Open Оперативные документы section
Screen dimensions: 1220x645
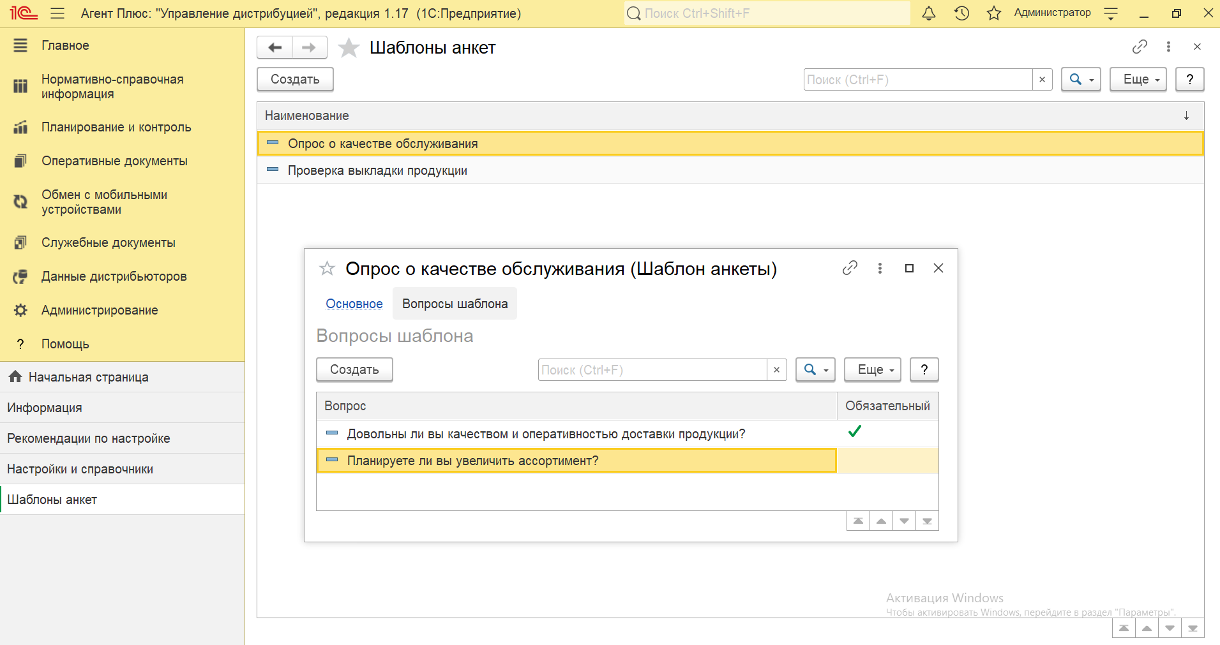pyautogui.click(x=122, y=161)
